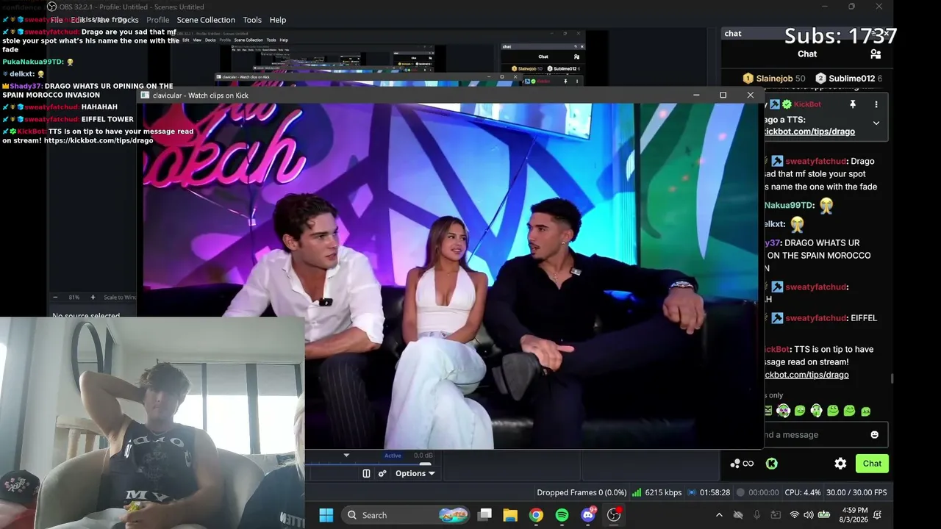Screen dimensions: 941x529
Task: Click the Slainejob top gifter badge
Action: pos(774,79)
